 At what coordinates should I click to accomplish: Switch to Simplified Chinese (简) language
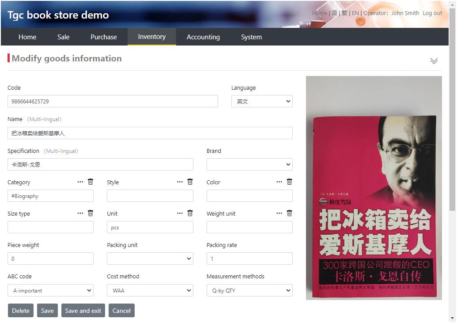(x=335, y=13)
